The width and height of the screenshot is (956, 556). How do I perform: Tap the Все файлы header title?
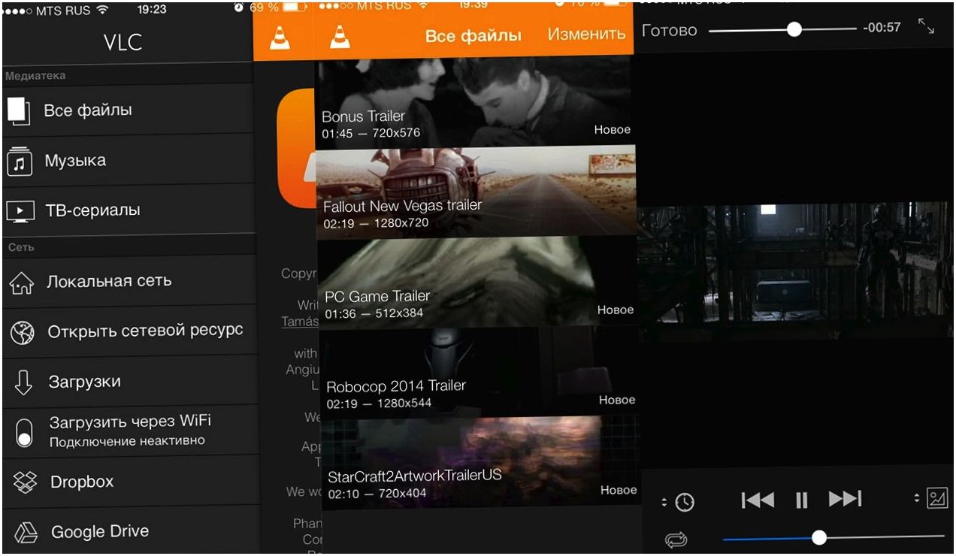[473, 35]
